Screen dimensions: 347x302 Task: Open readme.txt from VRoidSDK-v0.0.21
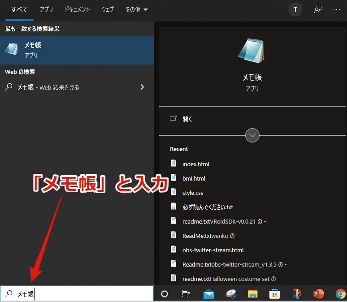(224, 221)
